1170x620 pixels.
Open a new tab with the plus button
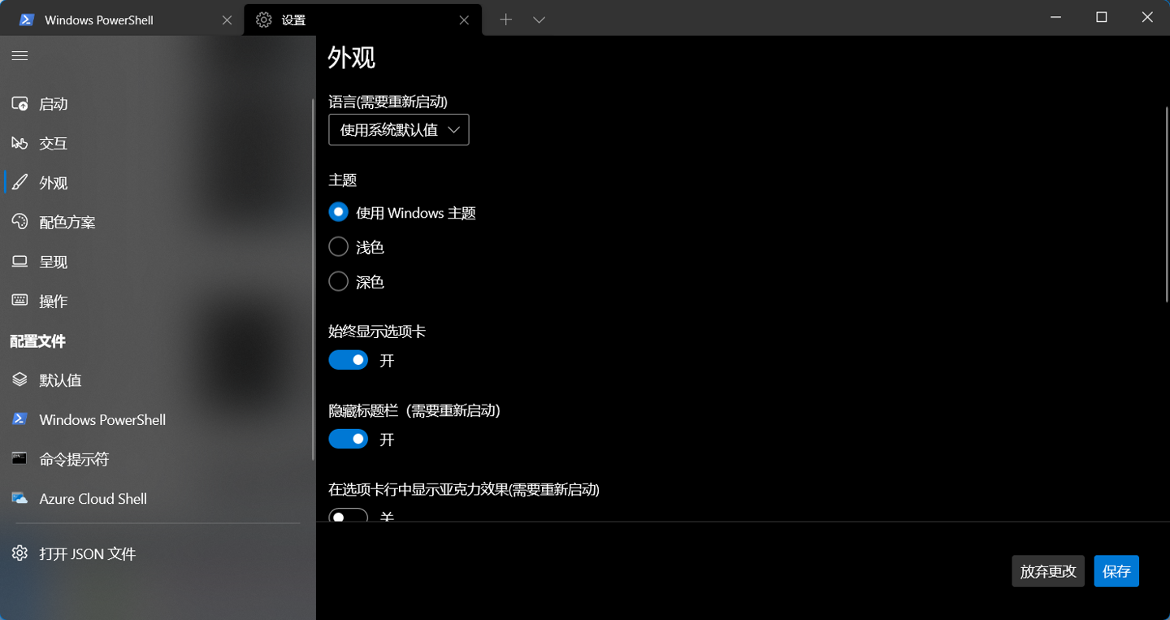point(505,20)
